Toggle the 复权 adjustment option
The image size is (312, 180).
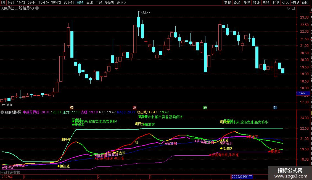click(228, 2)
